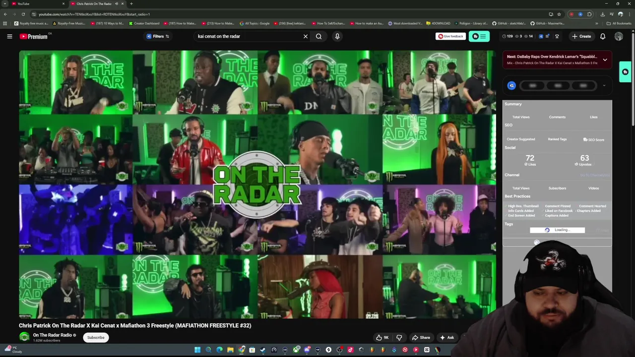Click the youtube.com address bar
This screenshot has height=357, width=635.
click(288, 14)
